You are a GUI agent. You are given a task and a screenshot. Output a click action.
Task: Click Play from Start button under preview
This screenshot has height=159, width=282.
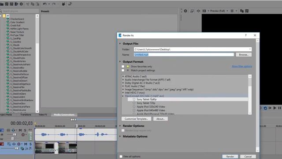point(270,108)
